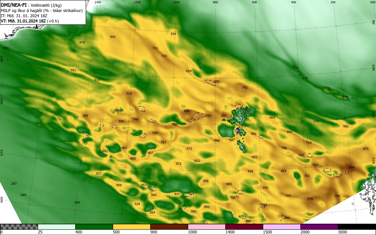Click the map value '757'
This screenshot has width=376, height=235.
(x=315, y=165)
